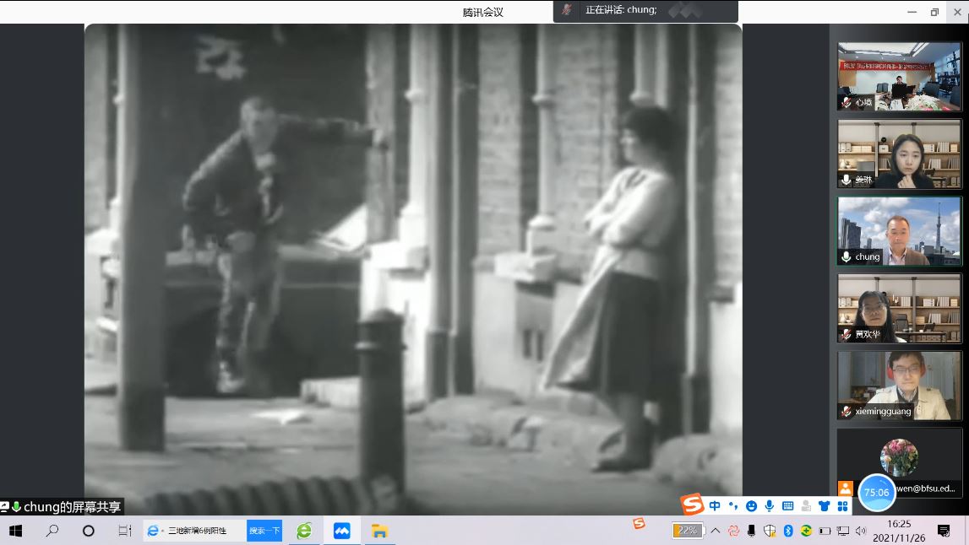Open the clock showing 16:25

(899, 531)
